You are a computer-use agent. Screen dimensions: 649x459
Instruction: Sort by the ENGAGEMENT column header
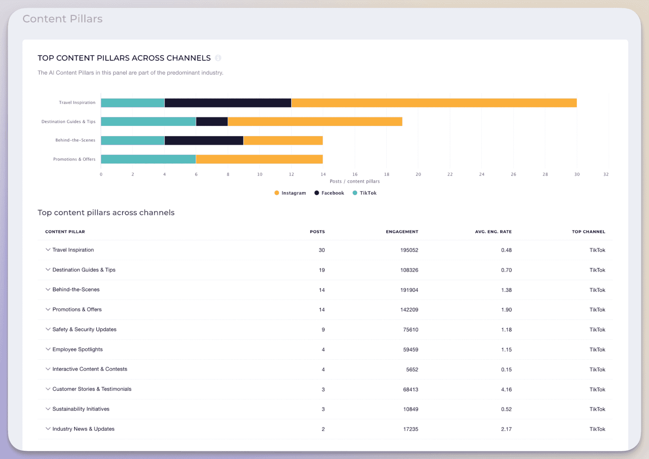(x=402, y=232)
